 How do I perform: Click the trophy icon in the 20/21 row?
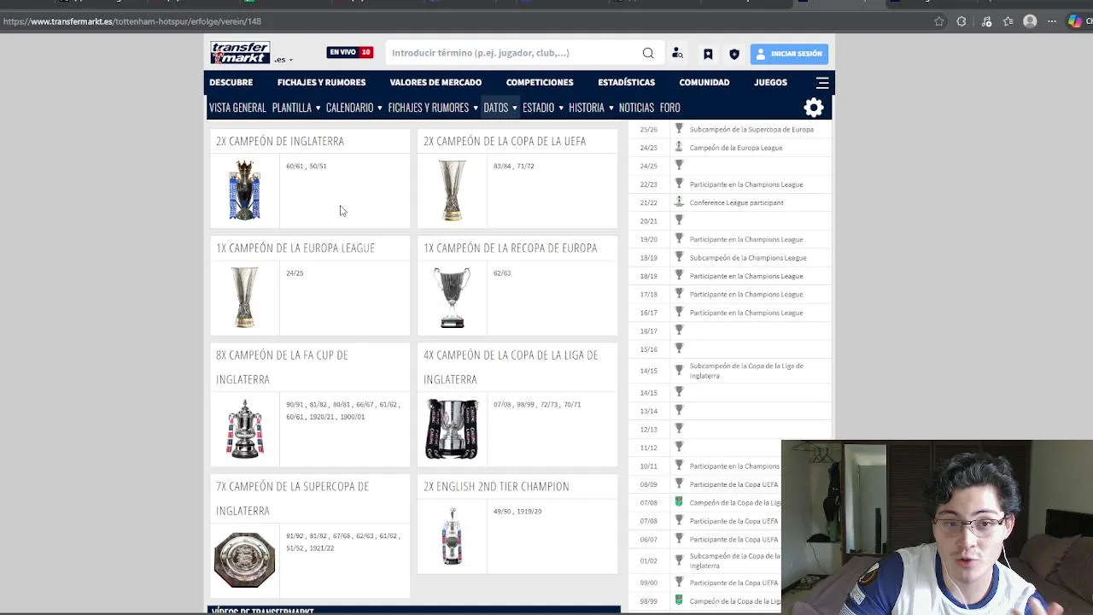pyautogui.click(x=679, y=220)
